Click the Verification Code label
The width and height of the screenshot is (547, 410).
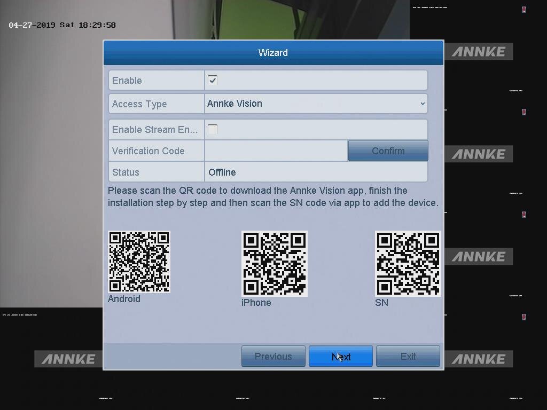(x=149, y=151)
